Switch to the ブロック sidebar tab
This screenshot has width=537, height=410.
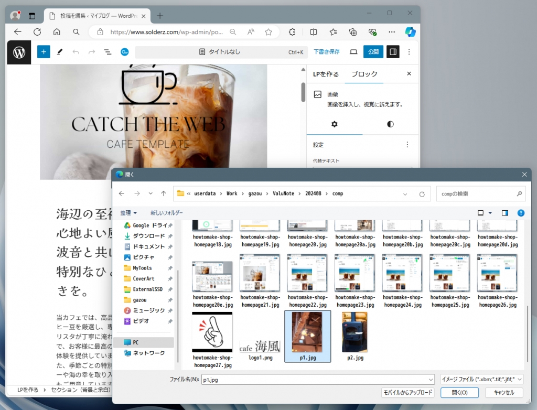364,74
